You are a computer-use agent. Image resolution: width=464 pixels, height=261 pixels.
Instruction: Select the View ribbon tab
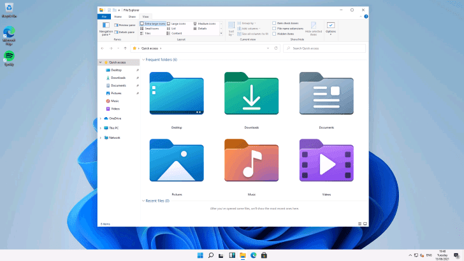point(145,17)
